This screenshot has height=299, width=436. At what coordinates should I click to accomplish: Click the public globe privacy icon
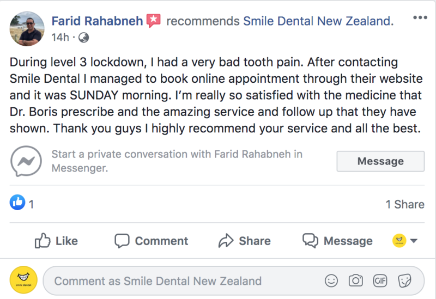pyautogui.click(x=84, y=38)
